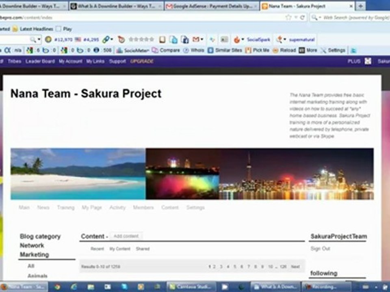The image size is (390, 292).
Task: Open the file explorer folder taskbar icon
Action: click(91, 287)
